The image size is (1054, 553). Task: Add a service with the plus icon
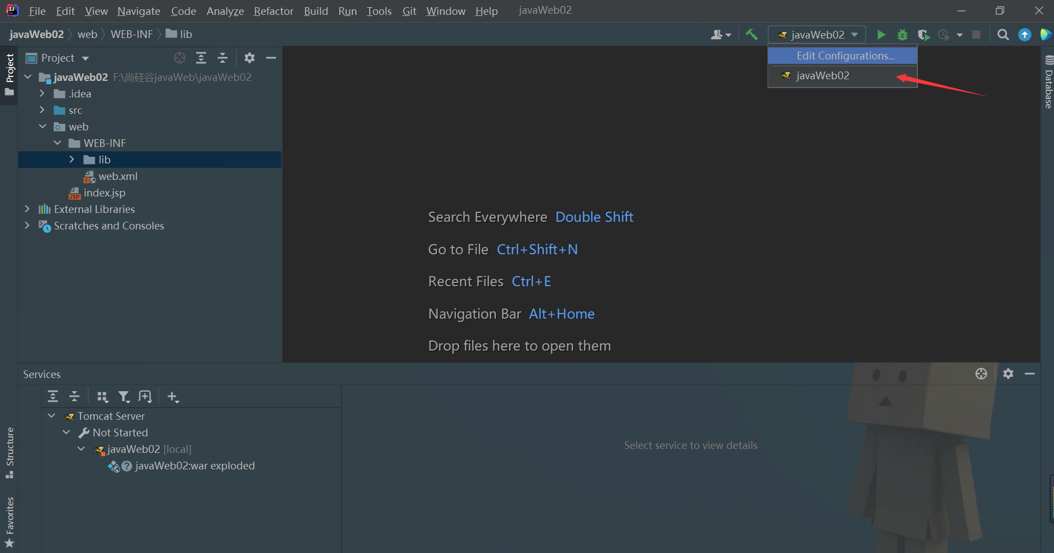point(173,397)
